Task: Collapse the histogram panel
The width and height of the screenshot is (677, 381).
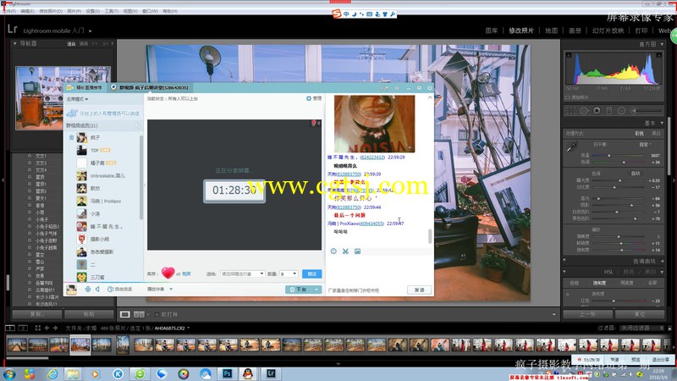Action: (x=662, y=44)
